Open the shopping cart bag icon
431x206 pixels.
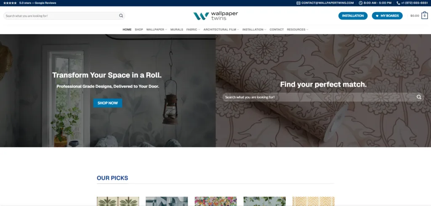coord(425,16)
